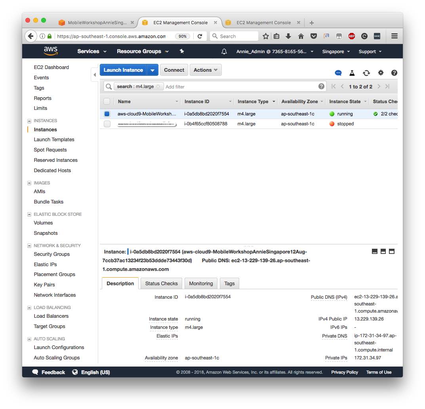Open EC2 Dashboard in sidebar
The height and width of the screenshot is (409, 425).
pyautogui.click(x=51, y=67)
